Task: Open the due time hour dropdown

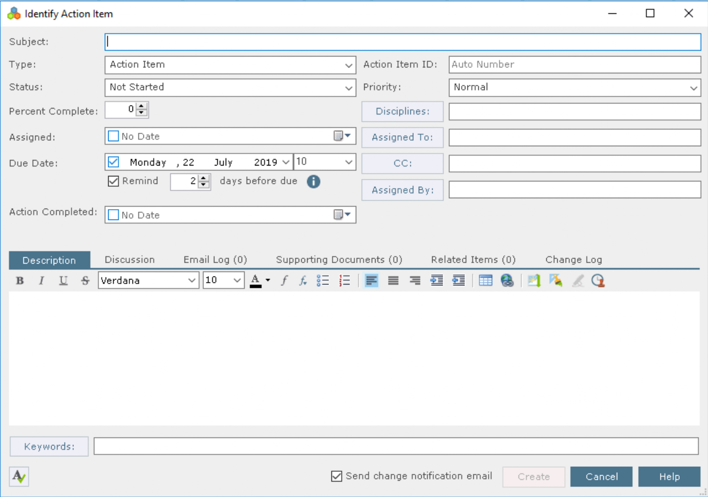Action: tap(348, 162)
